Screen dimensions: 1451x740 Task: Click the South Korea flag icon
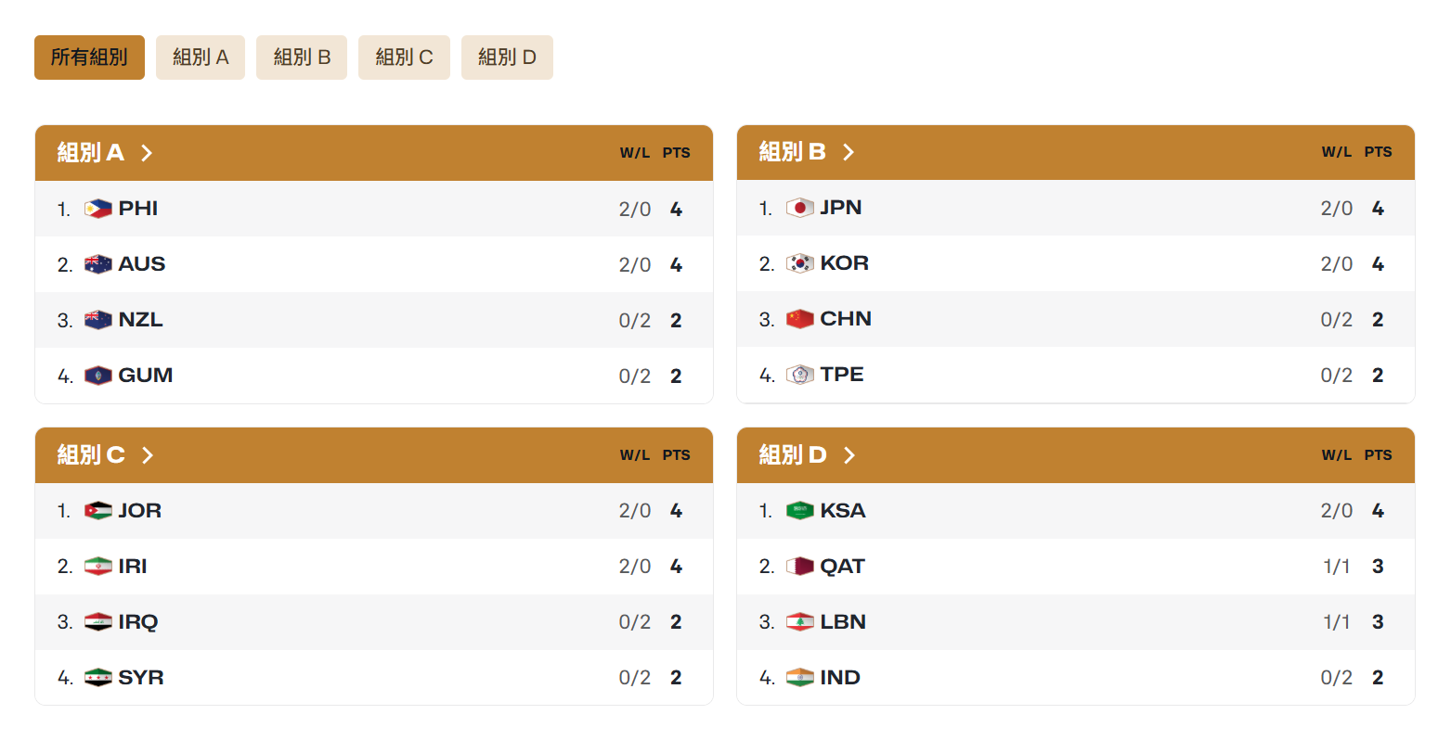(x=799, y=263)
